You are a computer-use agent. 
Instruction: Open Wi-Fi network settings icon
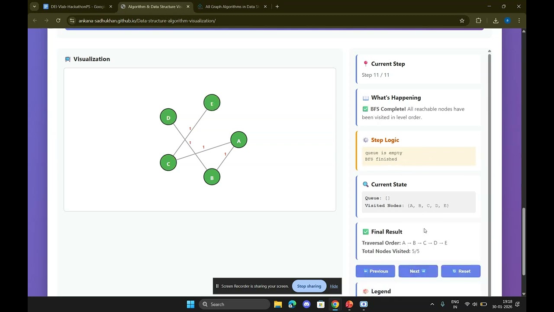pyautogui.click(x=467, y=304)
